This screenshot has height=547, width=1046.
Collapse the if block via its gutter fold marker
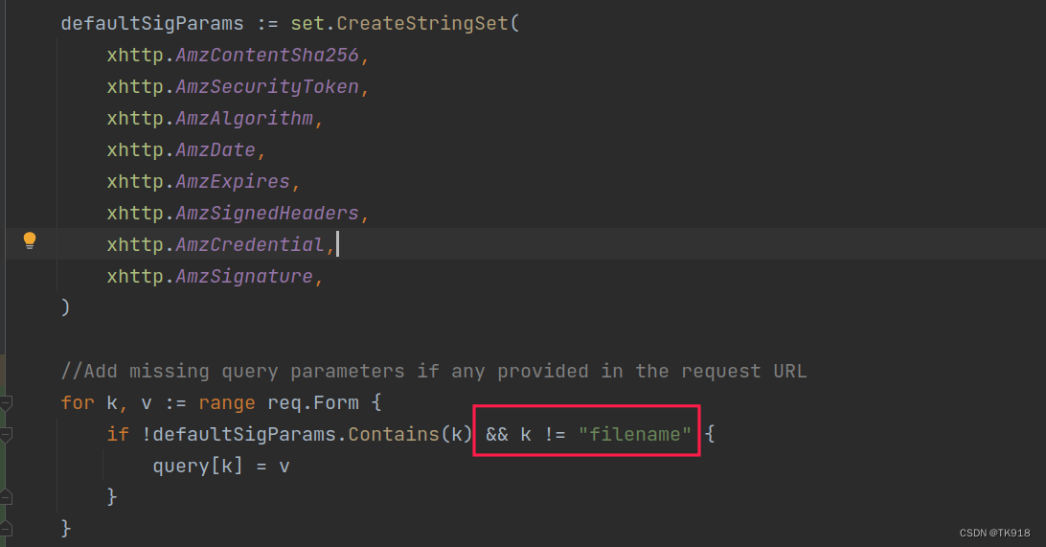coord(6,435)
